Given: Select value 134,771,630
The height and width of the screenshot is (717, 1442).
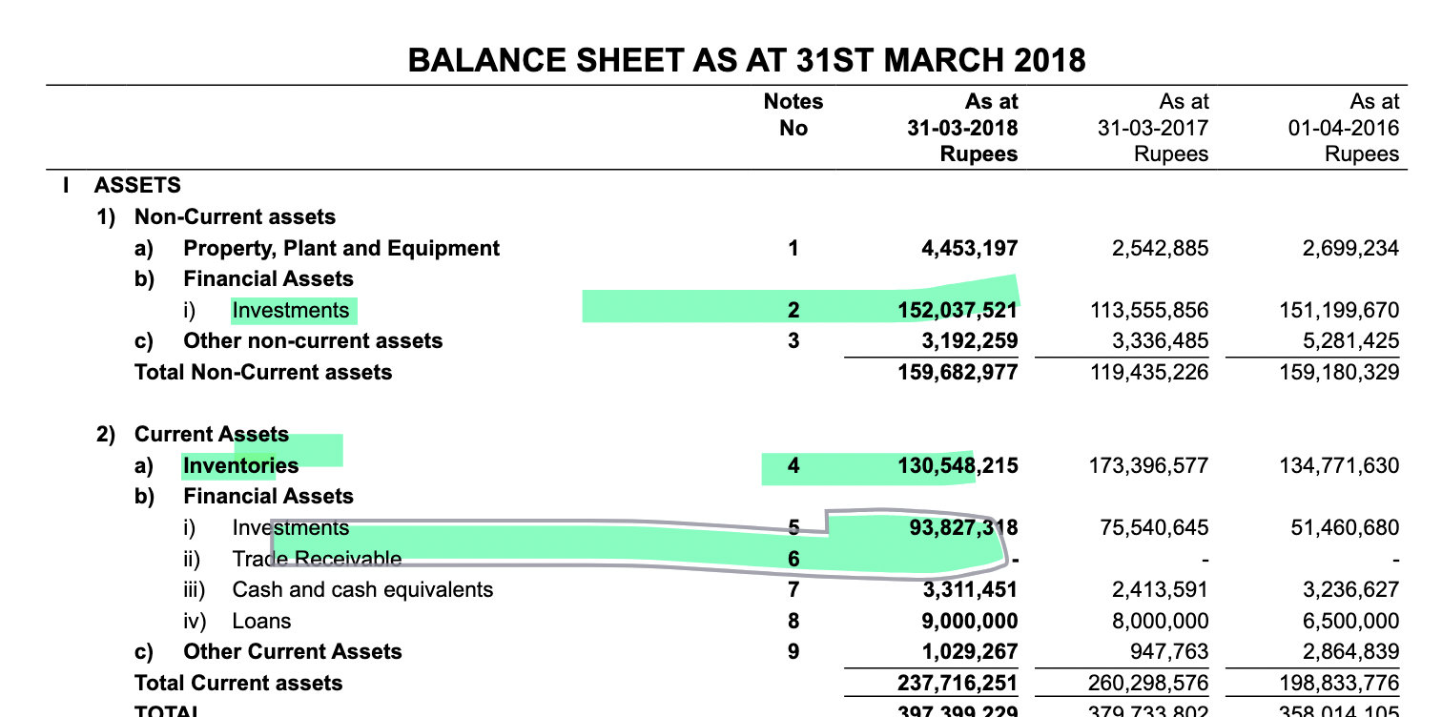Looking at the screenshot, I should pyautogui.click(x=1340, y=466).
